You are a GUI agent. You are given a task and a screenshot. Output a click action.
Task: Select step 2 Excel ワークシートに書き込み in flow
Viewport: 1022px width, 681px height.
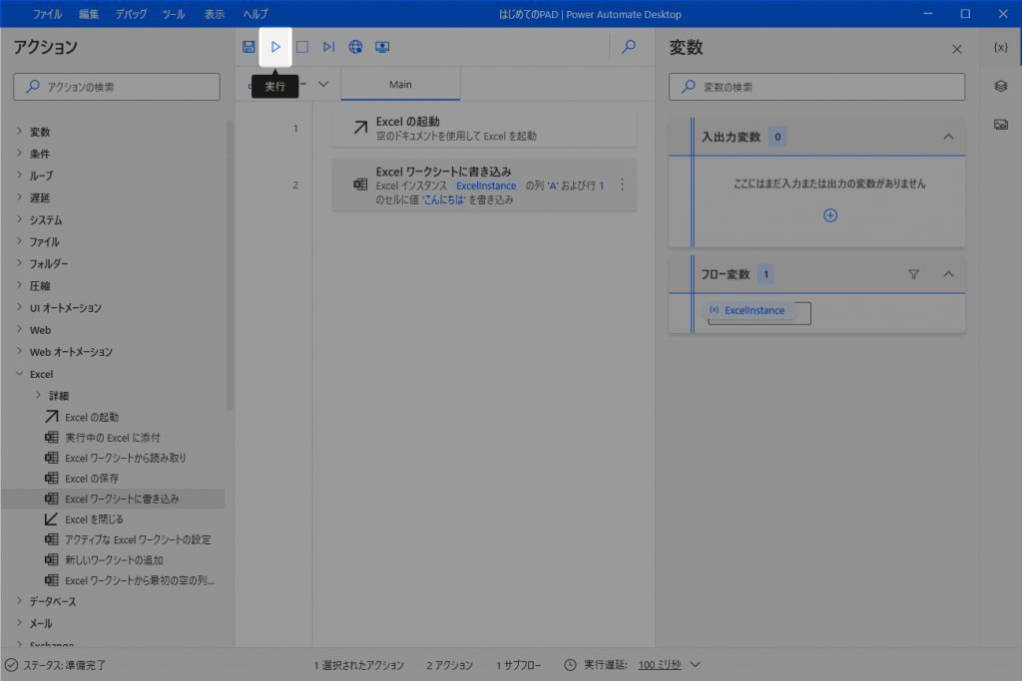click(x=484, y=184)
